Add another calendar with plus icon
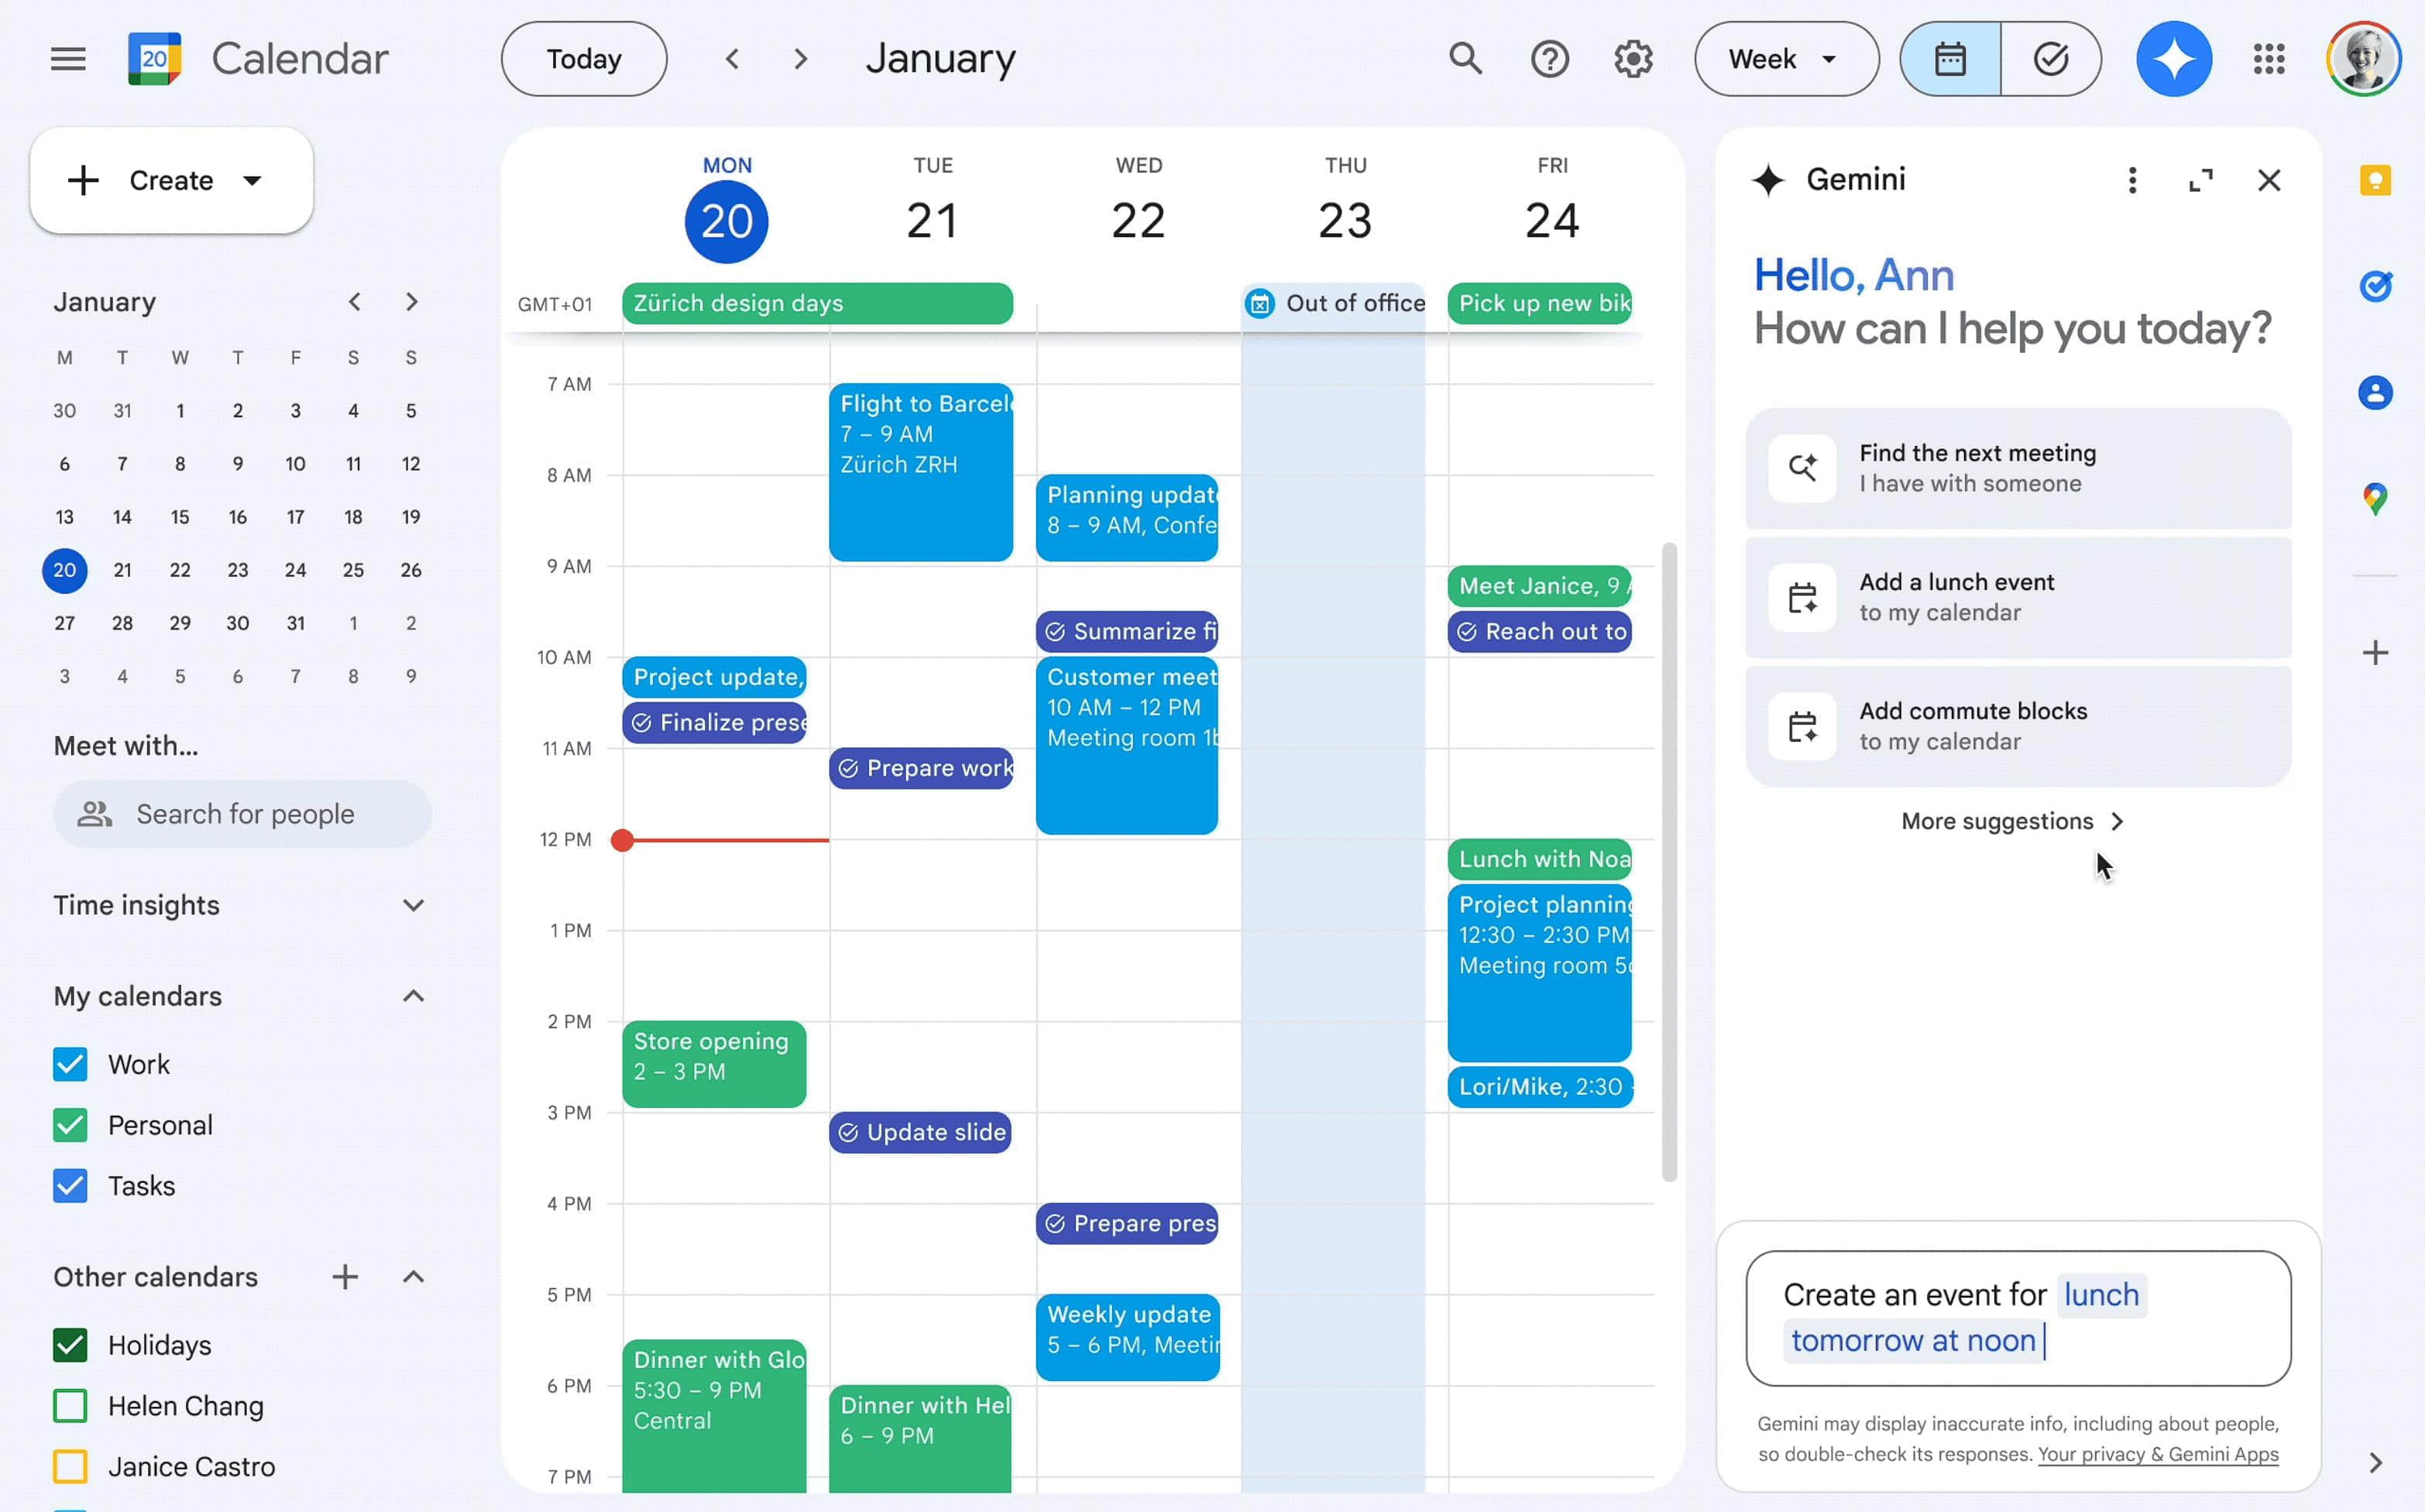2425x1512 pixels. (345, 1276)
